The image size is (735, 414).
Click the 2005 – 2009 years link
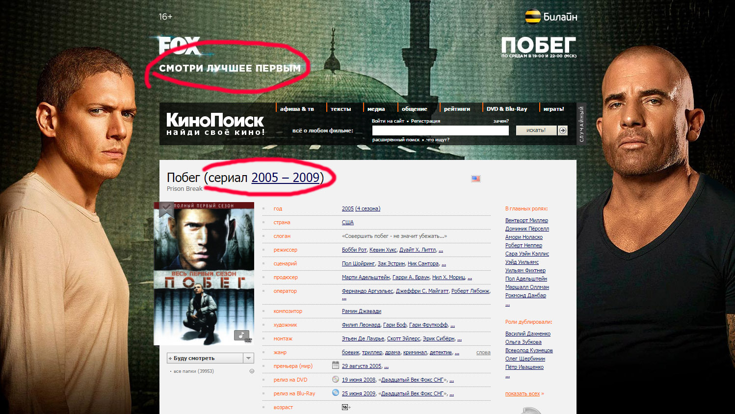286,178
